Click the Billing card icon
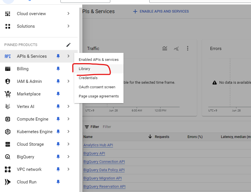Viewport: 251px width, 192px height. click(8, 69)
